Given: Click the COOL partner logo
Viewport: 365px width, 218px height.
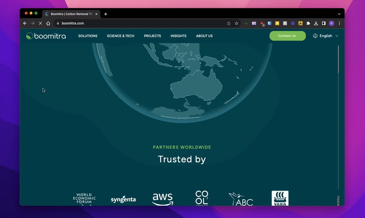Looking at the screenshot, I should [x=202, y=198].
